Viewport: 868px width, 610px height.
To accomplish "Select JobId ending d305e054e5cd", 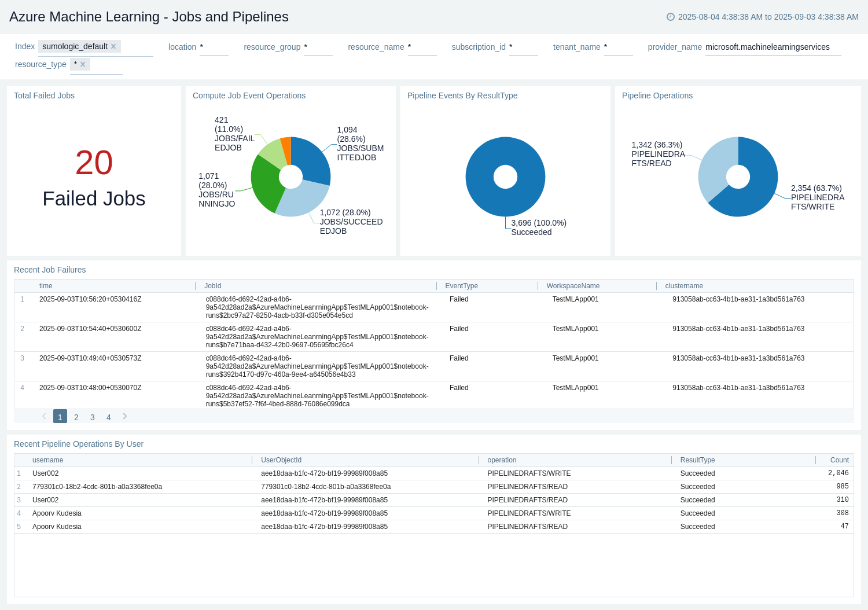I will pyautogui.click(x=317, y=307).
